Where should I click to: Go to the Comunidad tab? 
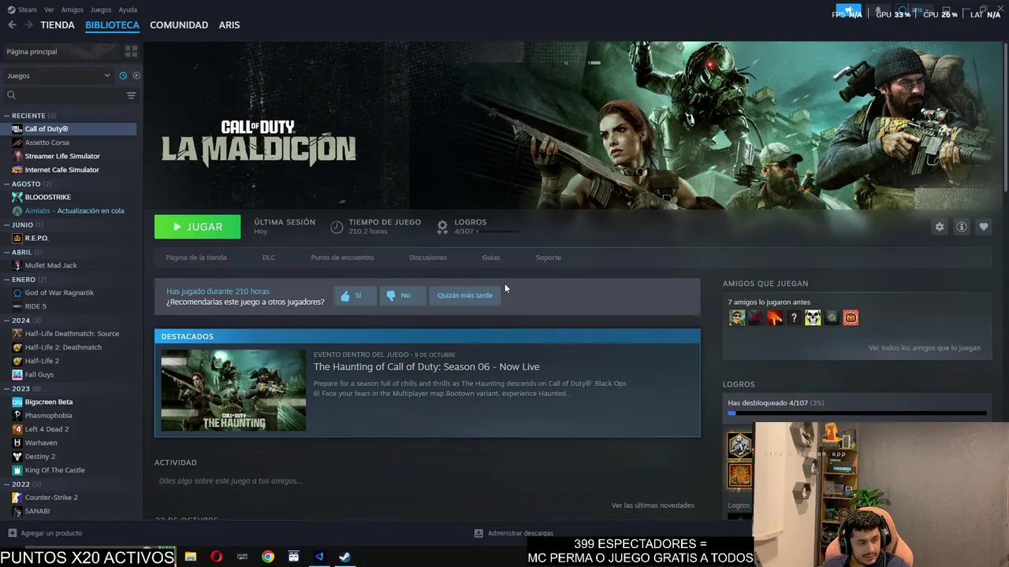click(179, 25)
